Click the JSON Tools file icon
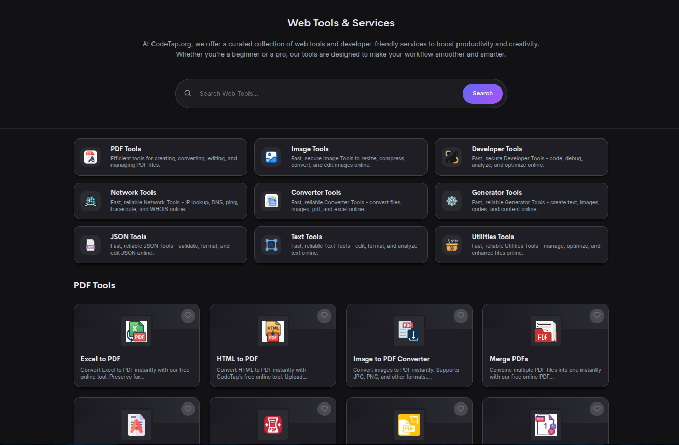The image size is (679, 445). coord(91,245)
